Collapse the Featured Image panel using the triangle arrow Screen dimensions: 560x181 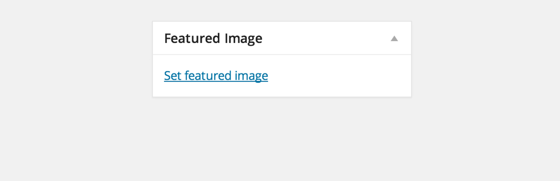394,38
